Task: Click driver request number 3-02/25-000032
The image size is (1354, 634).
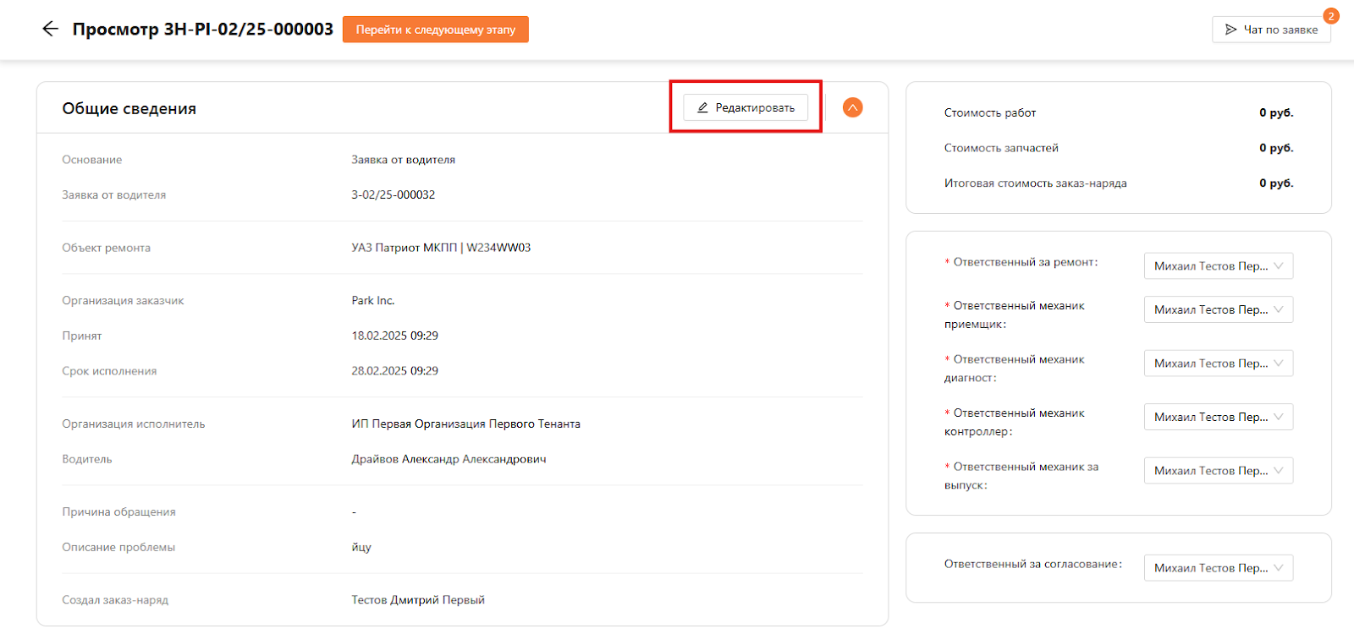Action: [393, 194]
